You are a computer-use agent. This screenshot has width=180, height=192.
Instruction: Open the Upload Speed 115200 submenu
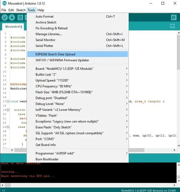tap(78, 80)
